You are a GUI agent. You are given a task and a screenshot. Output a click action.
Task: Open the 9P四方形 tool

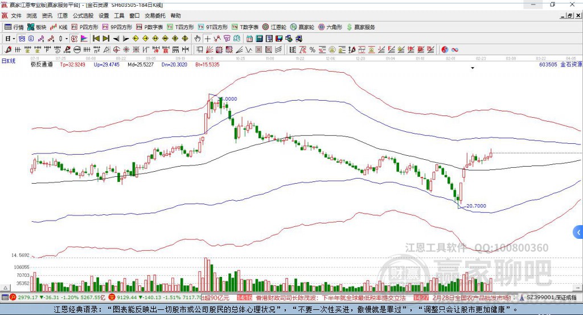click(117, 27)
